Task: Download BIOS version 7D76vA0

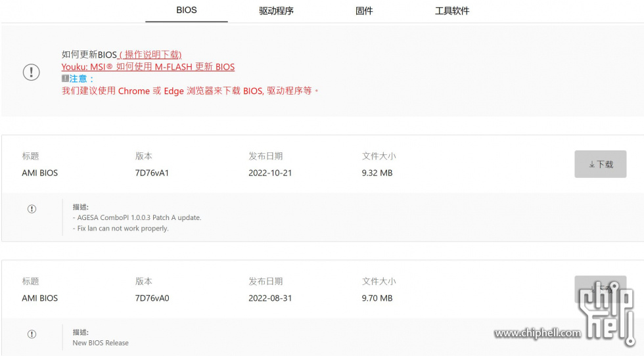Action: pos(600,289)
